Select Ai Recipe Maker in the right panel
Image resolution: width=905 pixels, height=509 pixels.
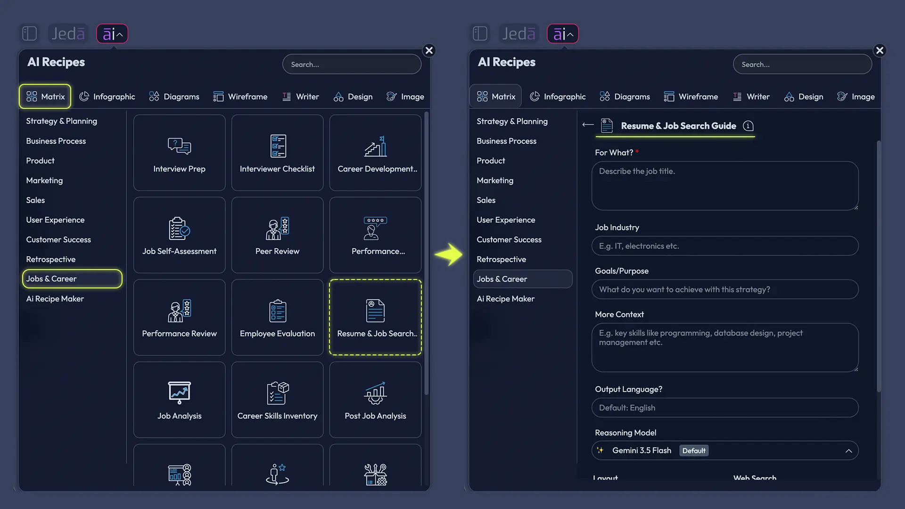pyautogui.click(x=505, y=299)
